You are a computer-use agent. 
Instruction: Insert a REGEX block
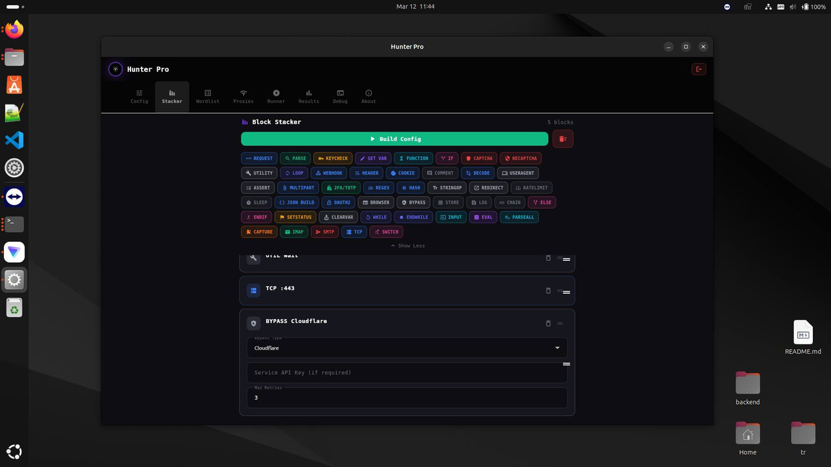[x=378, y=188]
